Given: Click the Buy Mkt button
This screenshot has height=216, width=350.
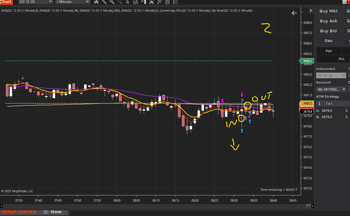Looking at the screenshot, I should [328, 11].
